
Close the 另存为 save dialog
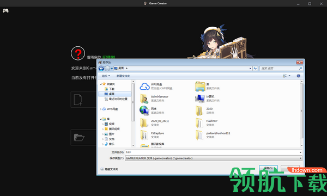[x=300, y=63]
